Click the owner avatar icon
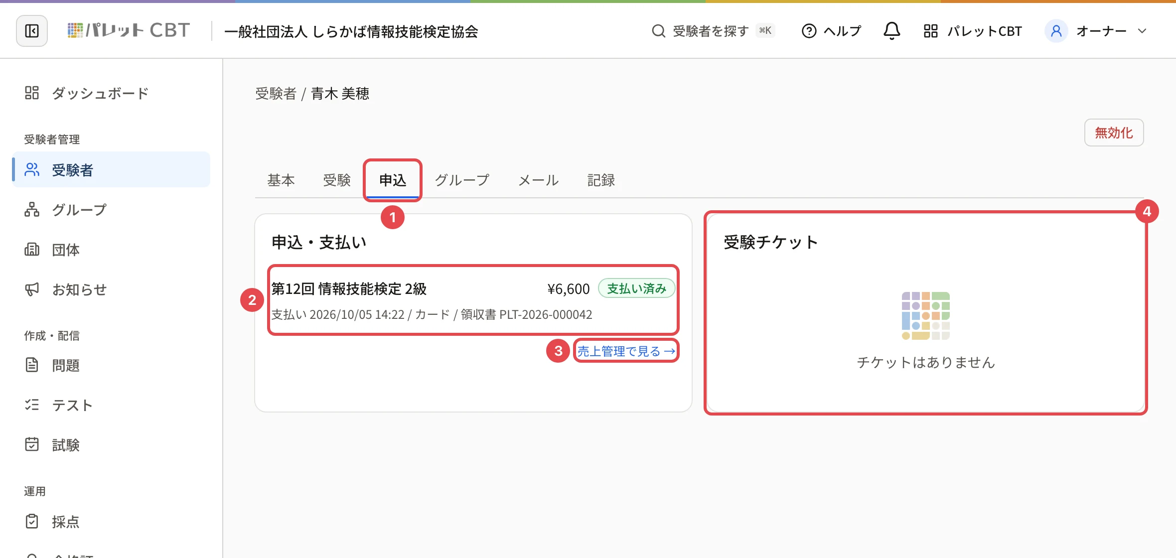This screenshot has width=1176, height=558. pyautogui.click(x=1056, y=31)
